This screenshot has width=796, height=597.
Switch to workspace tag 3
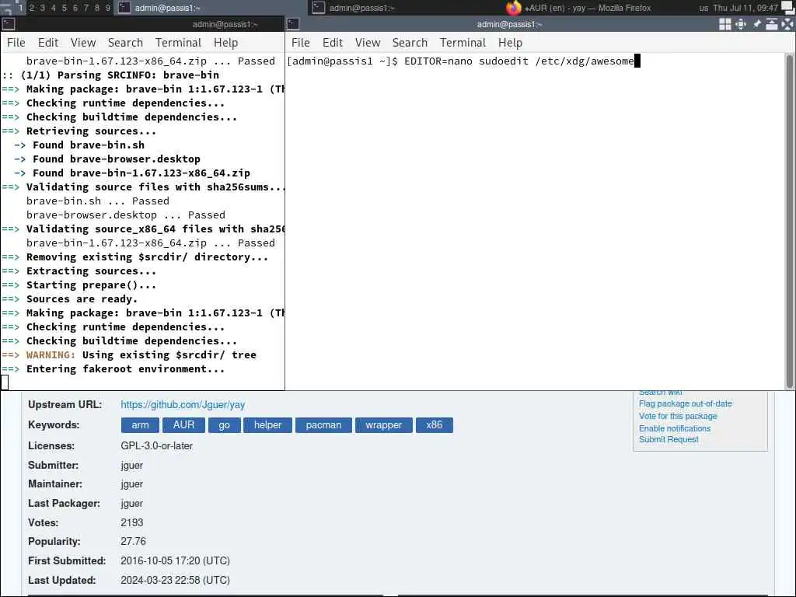[x=43, y=8]
